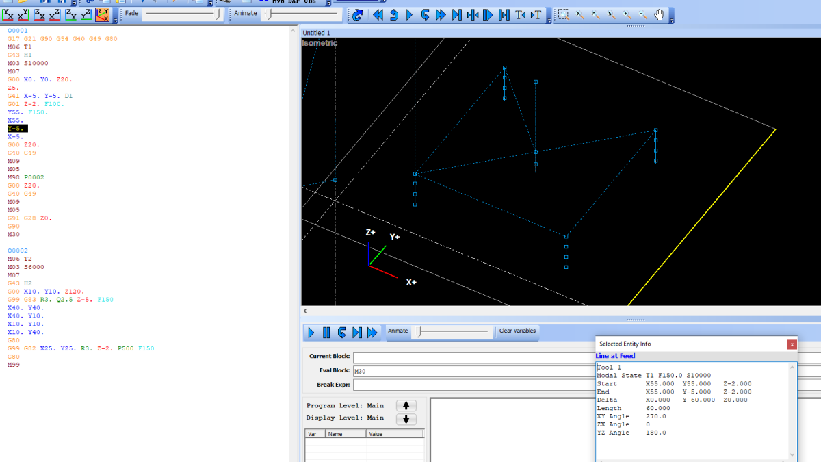
Task: Select the zoom window magnifier icon
Action: pos(563,14)
